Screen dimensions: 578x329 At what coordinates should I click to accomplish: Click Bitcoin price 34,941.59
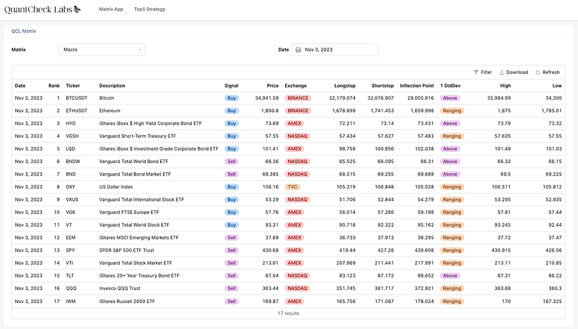(267, 98)
